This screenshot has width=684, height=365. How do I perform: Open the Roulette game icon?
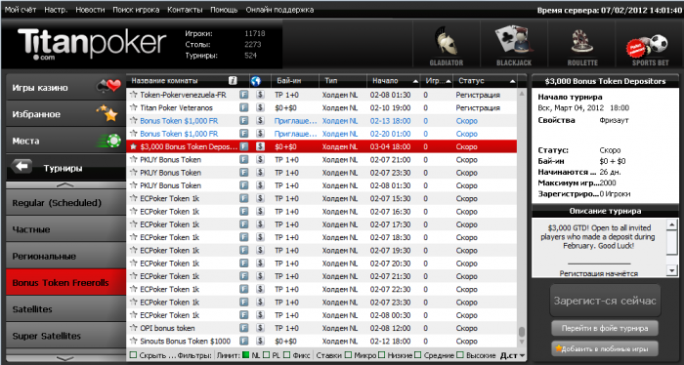point(582,45)
